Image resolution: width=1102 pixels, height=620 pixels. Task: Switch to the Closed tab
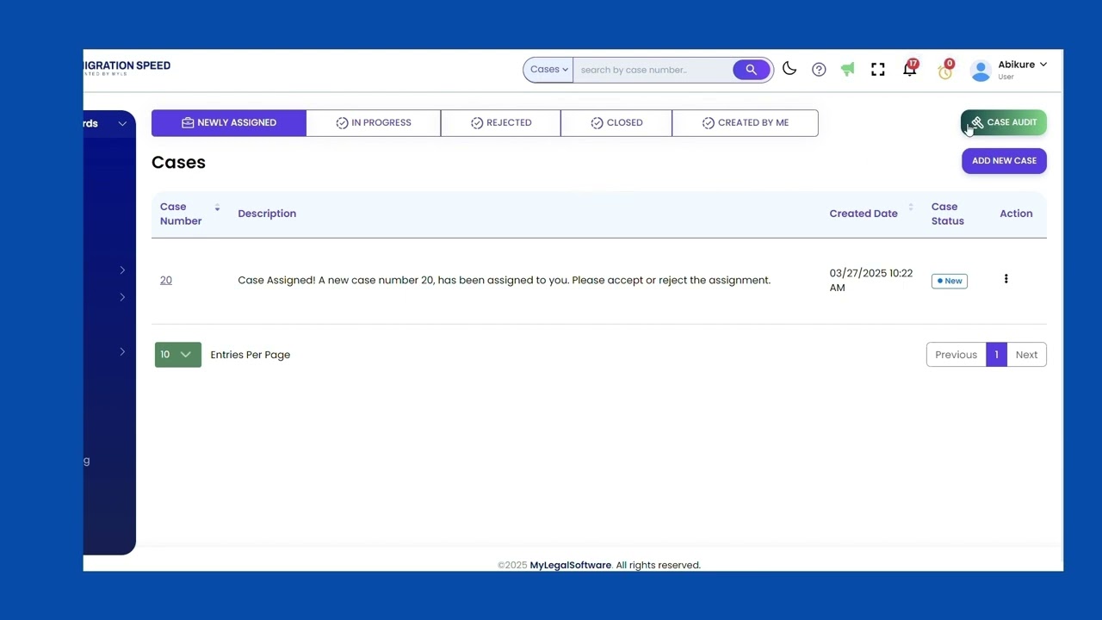point(616,122)
